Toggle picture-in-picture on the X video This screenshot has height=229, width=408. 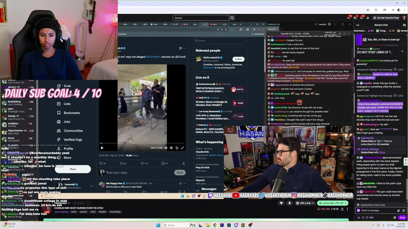point(177,148)
